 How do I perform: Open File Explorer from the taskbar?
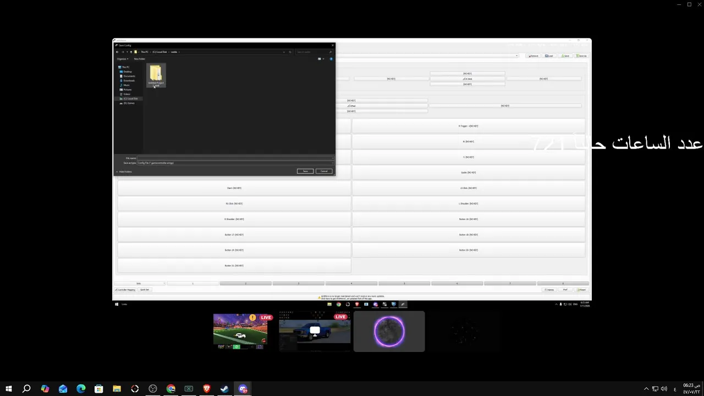pyautogui.click(x=117, y=389)
